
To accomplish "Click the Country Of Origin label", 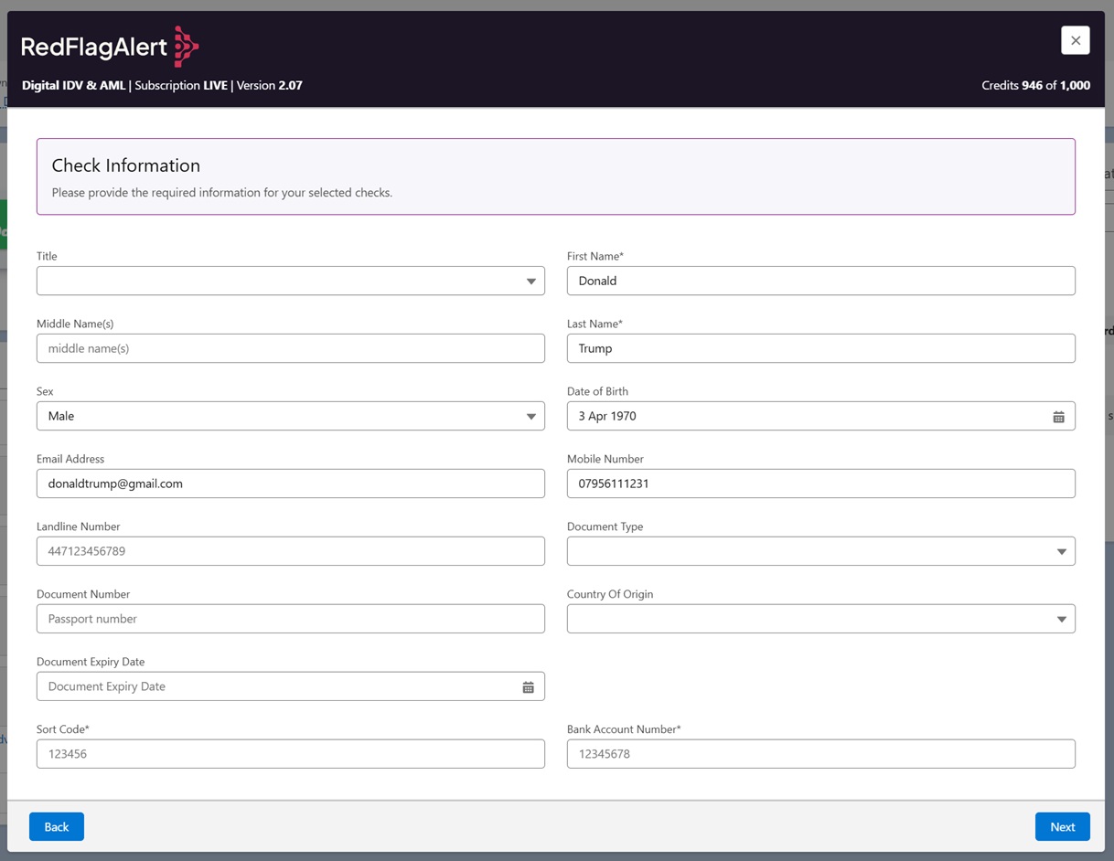I will click(610, 594).
